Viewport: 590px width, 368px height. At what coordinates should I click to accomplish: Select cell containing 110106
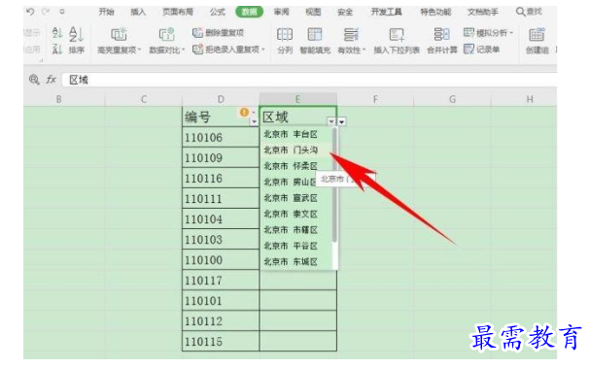pos(221,137)
